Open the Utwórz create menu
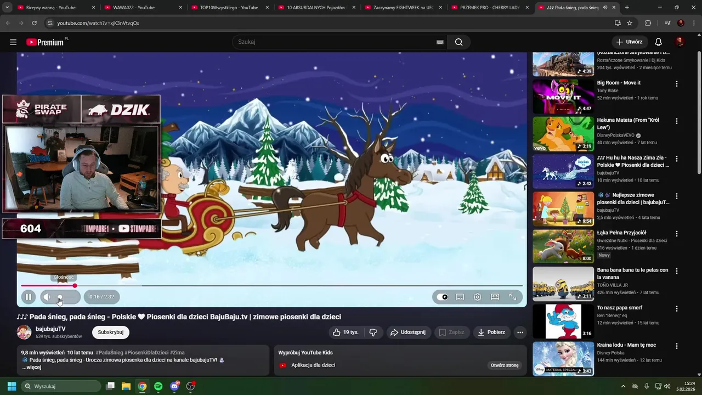The height and width of the screenshot is (395, 702). point(630,42)
